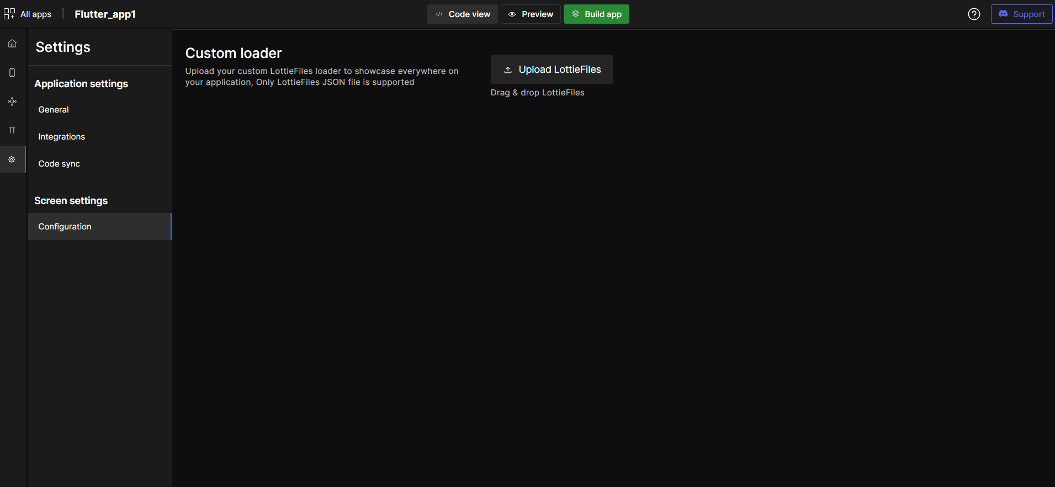Open the typography TT sidebar icon

click(12, 130)
